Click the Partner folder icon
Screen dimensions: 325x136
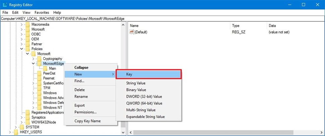point(27,44)
